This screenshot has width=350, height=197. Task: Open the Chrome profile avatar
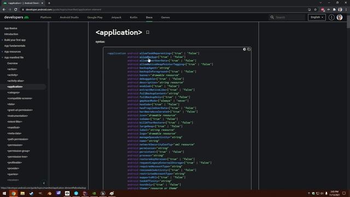(x=340, y=10)
